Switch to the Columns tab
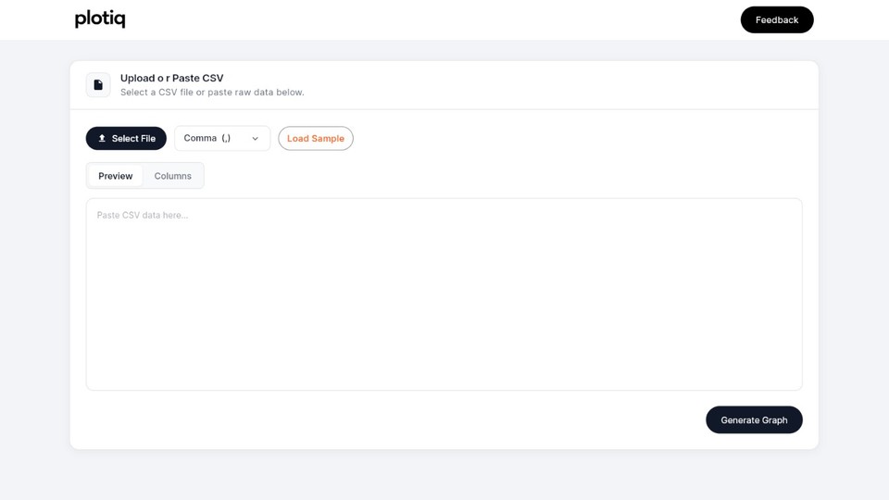Image resolution: width=889 pixels, height=500 pixels. [x=173, y=176]
